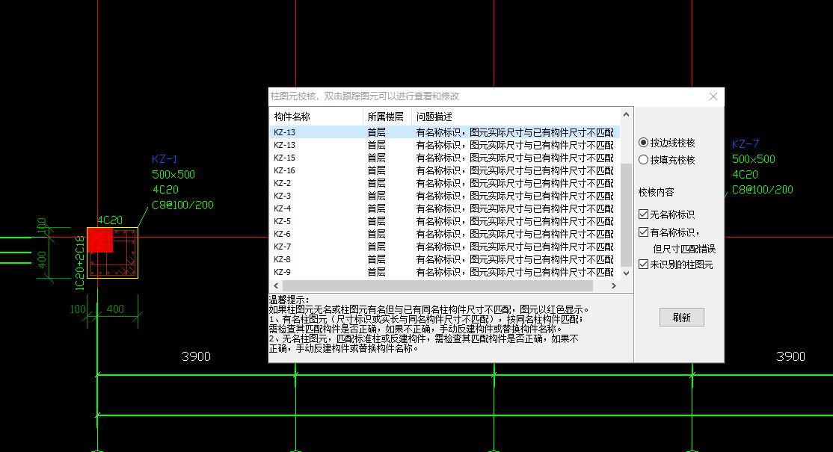Screen dimensions: 833x452
Task: Close the column check dialog
Action: pyautogui.click(x=713, y=96)
